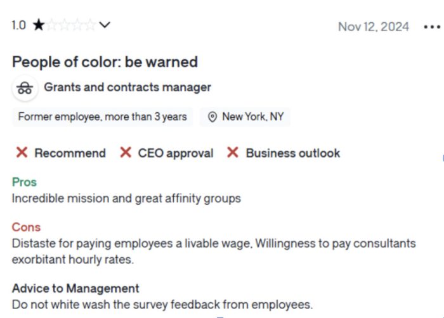Click the filled first star rating
The image size is (444, 318).
pos(39,25)
